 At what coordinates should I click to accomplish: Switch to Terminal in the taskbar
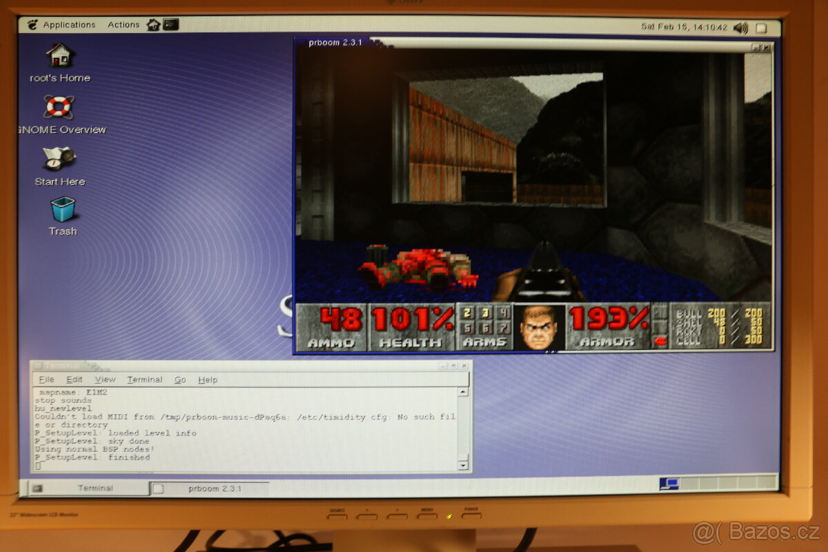[x=90, y=488]
